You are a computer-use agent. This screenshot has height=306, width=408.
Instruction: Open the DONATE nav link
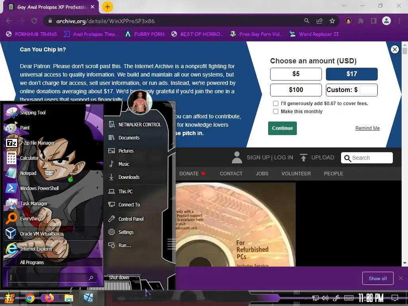click(x=192, y=174)
